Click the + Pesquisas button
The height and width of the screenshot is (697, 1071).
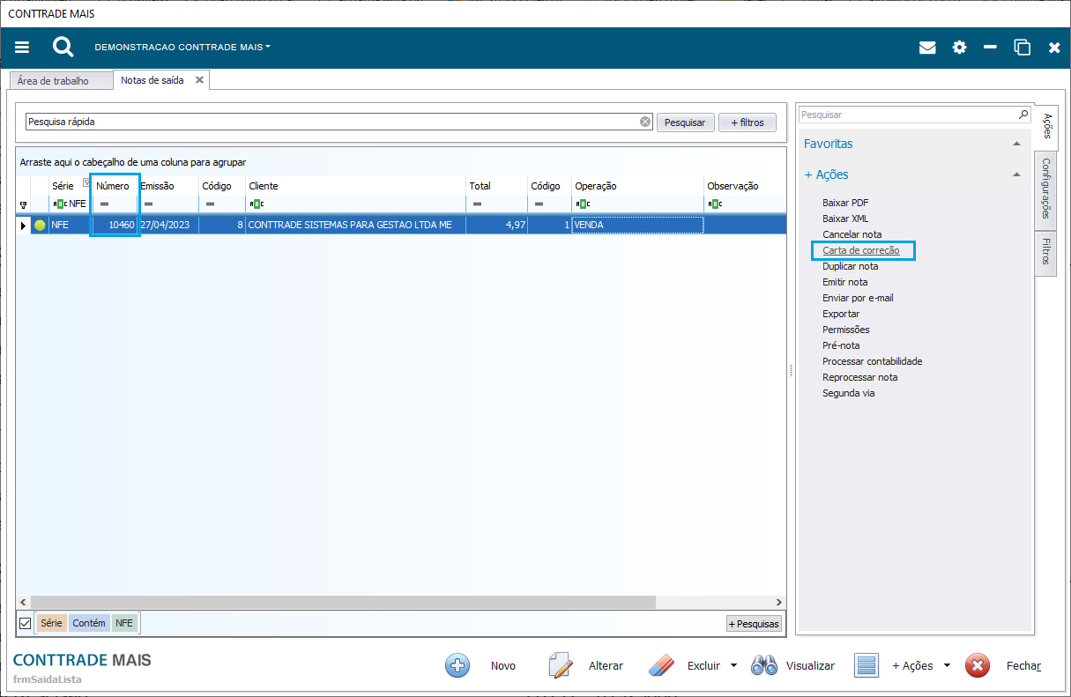coord(754,624)
